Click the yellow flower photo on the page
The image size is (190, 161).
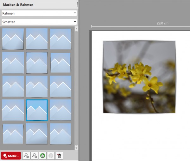click(x=139, y=77)
